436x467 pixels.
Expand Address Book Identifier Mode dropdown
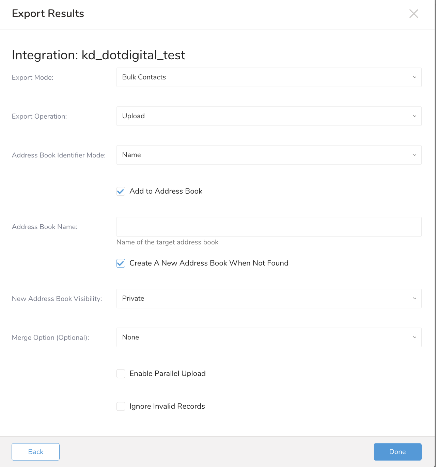pos(268,155)
